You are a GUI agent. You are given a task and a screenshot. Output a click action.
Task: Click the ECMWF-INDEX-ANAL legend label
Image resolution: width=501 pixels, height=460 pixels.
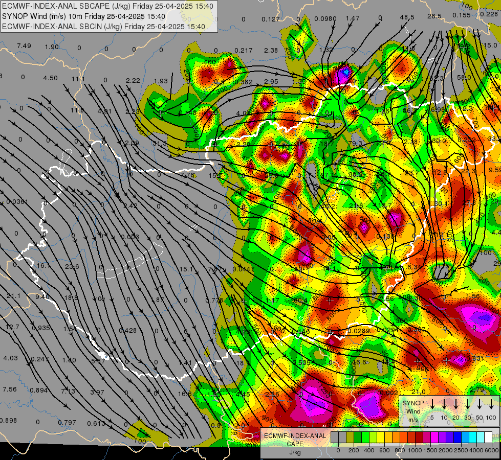pyautogui.click(x=295, y=436)
